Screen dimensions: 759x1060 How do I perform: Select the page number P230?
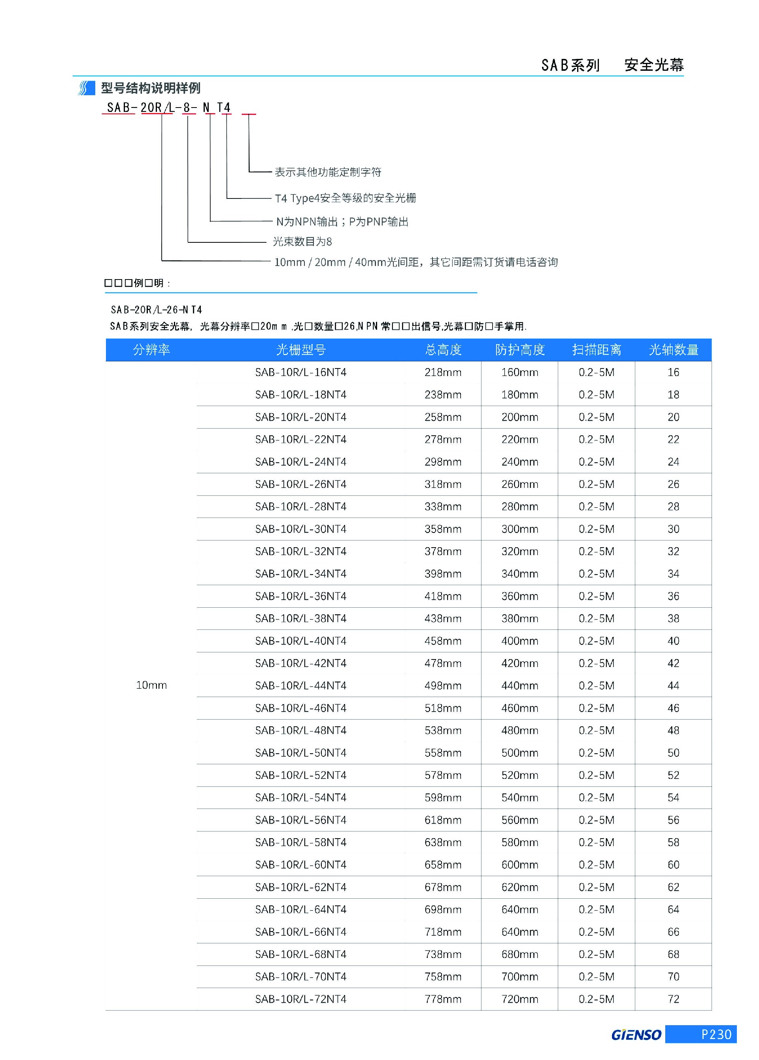pyautogui.click(x=716, y=1035)
